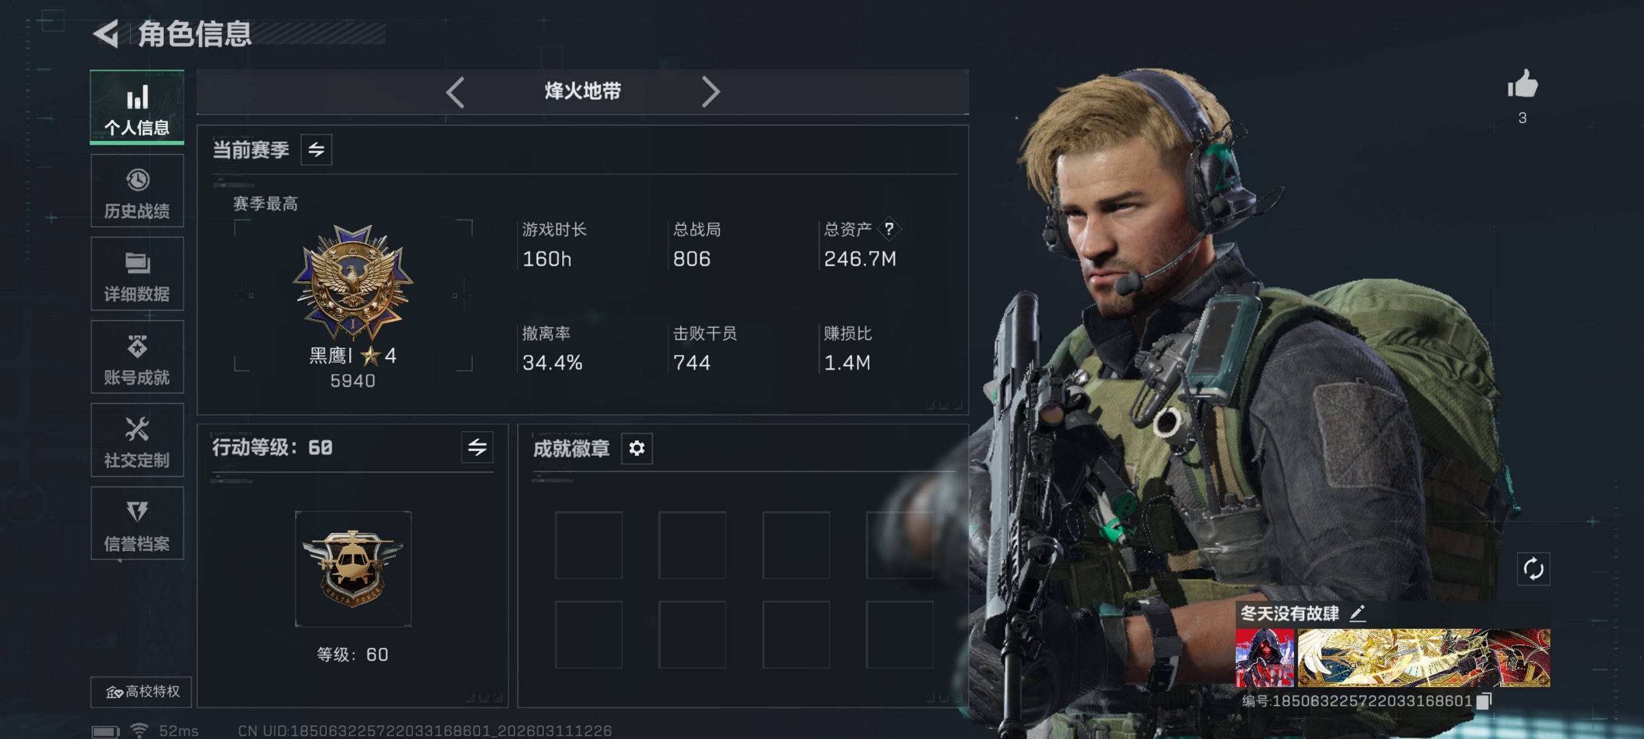
Task: Click the thumbs-up like icon
Action: (1523, 84)
